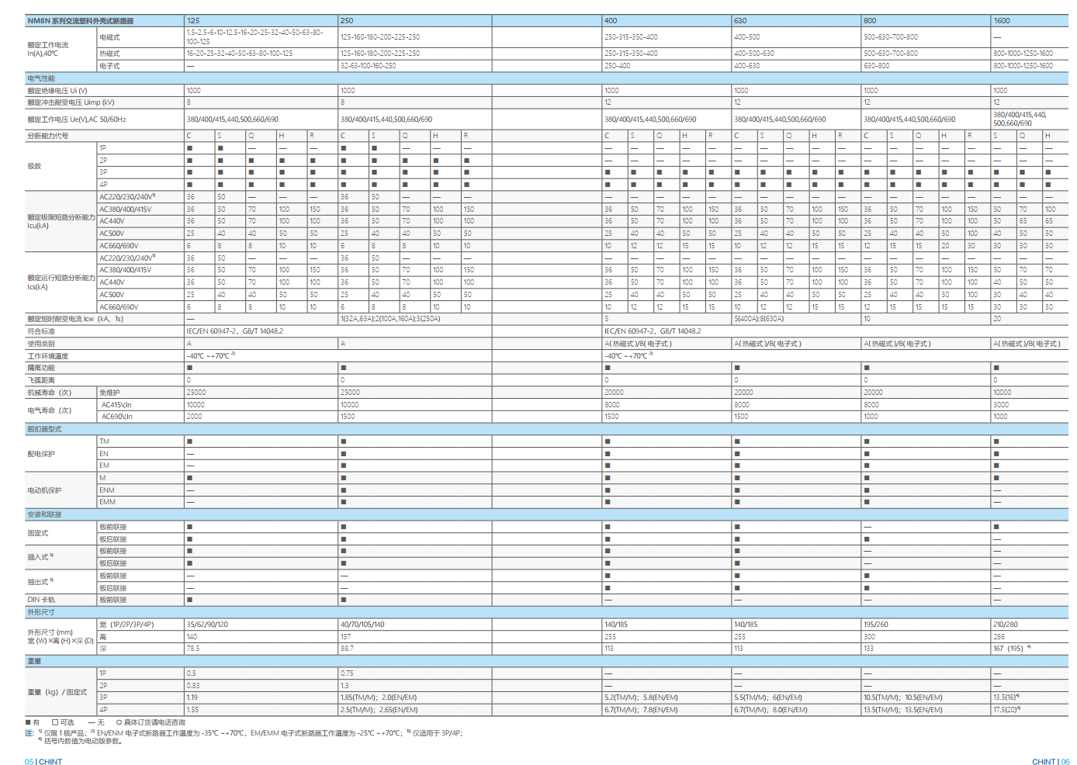1077x765 pixels.
Task: Click the 隔离功能 filled square in the 1600 column
Action: pos(996,368)
